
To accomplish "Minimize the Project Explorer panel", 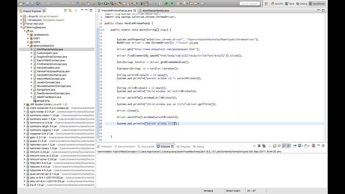I will [86, 10].
